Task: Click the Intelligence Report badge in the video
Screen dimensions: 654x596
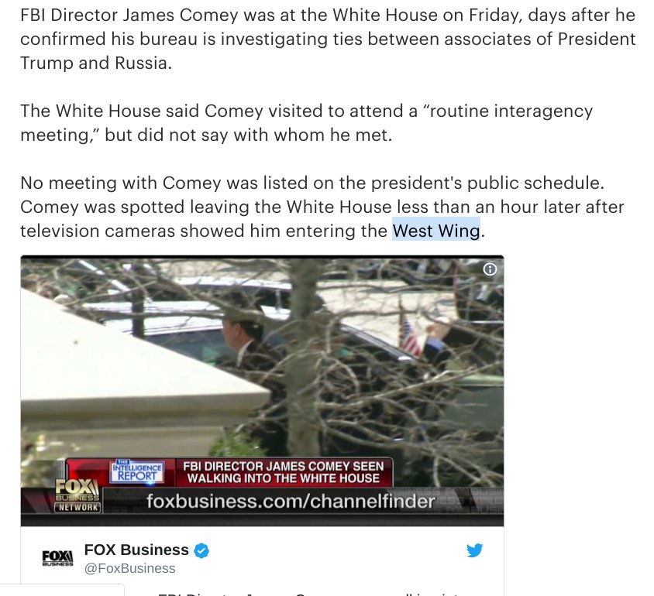Action: click(137, 472)
